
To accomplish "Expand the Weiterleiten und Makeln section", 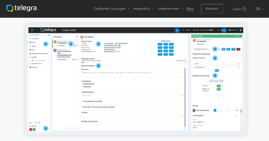I will 241,54.
